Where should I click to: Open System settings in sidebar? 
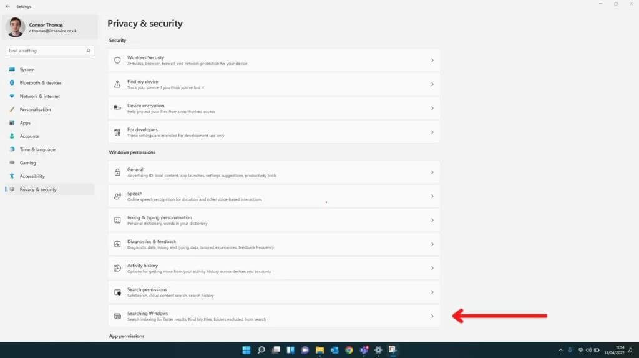[x=50, y=70]
